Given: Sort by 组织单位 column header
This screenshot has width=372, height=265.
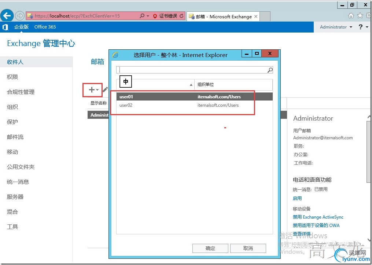Looking at the screenshot, I should pyautogui.click(x=233, y=84).
